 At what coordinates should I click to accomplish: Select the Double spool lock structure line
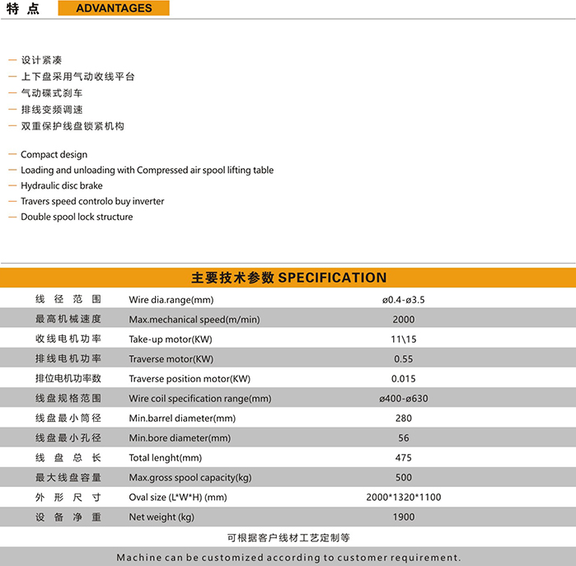[77, 218]
